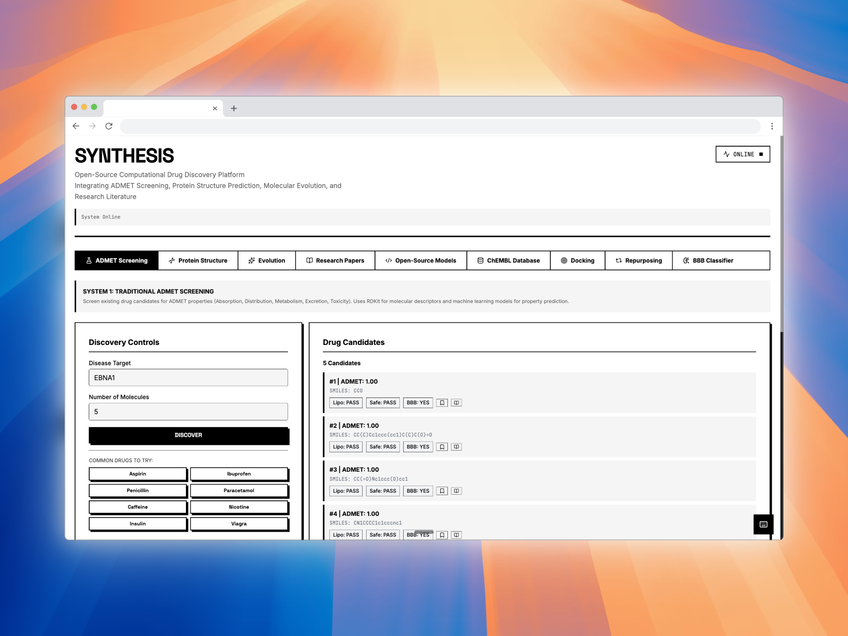
Task: Reload the browser page
Action: tap(109, 126)
